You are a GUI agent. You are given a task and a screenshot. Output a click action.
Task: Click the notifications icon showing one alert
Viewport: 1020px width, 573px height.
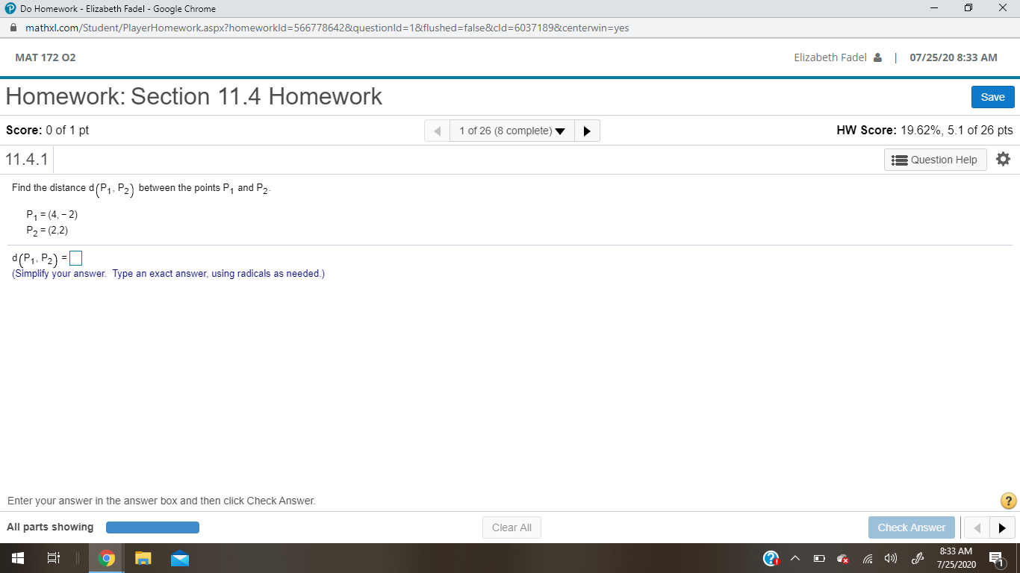click(996, 557)
